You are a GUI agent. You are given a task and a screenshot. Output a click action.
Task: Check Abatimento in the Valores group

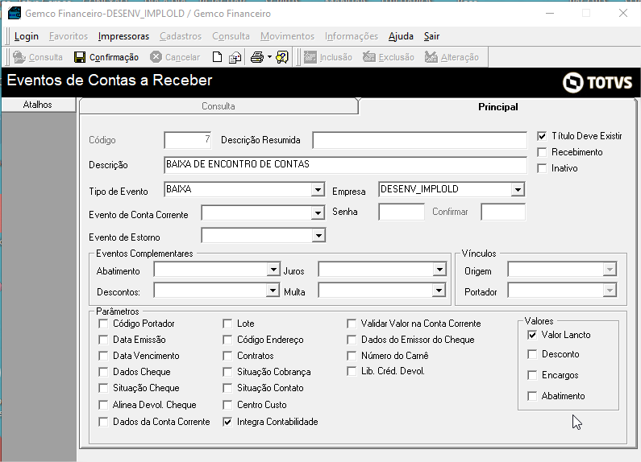point(532,396)
